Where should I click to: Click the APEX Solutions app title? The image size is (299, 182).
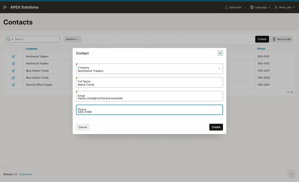(25, 7)
